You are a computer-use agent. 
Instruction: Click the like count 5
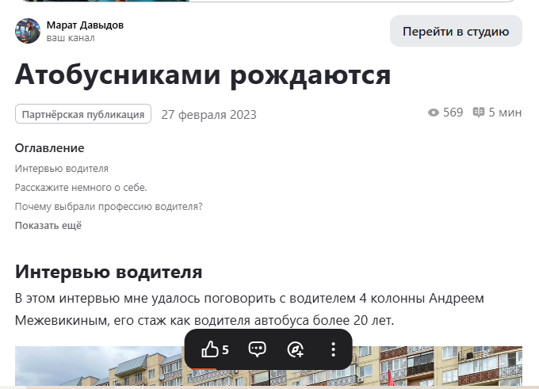click(x=225, y=350)
